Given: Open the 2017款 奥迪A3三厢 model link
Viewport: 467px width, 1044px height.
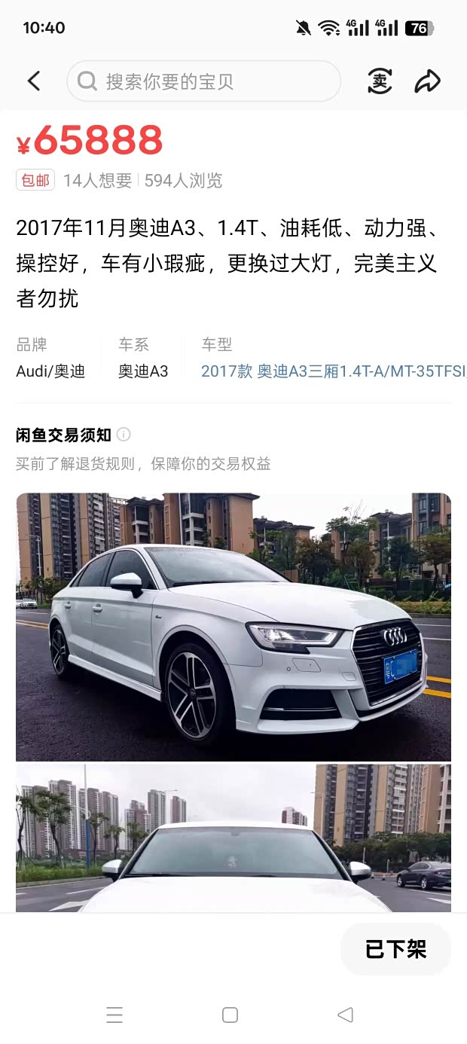Looking at the screenshot, I should point(334,371).
